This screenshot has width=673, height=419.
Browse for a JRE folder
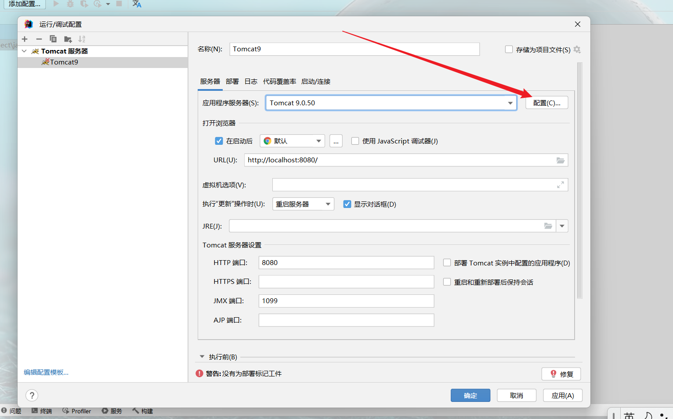[548, 226]
